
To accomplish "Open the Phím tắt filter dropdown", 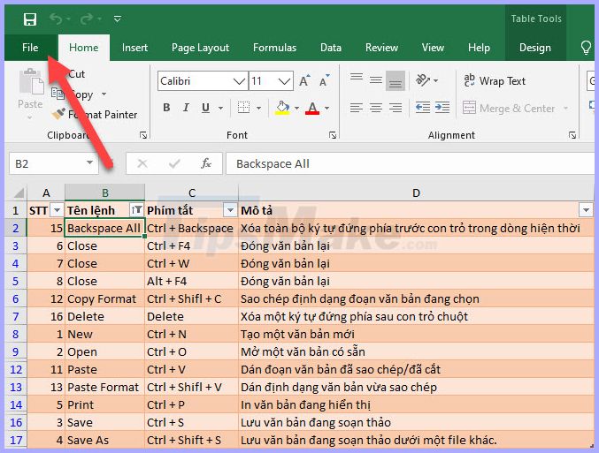I will [x=230, y=210].
